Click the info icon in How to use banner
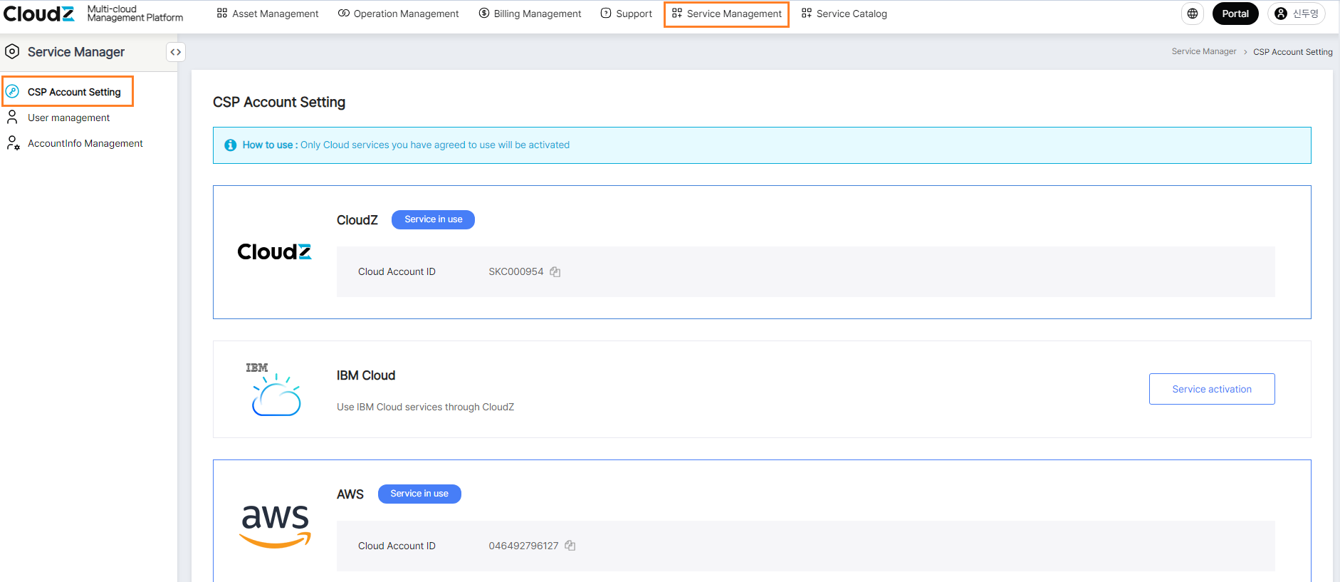This screenshot has height=582, width=1340. point(231,145)
